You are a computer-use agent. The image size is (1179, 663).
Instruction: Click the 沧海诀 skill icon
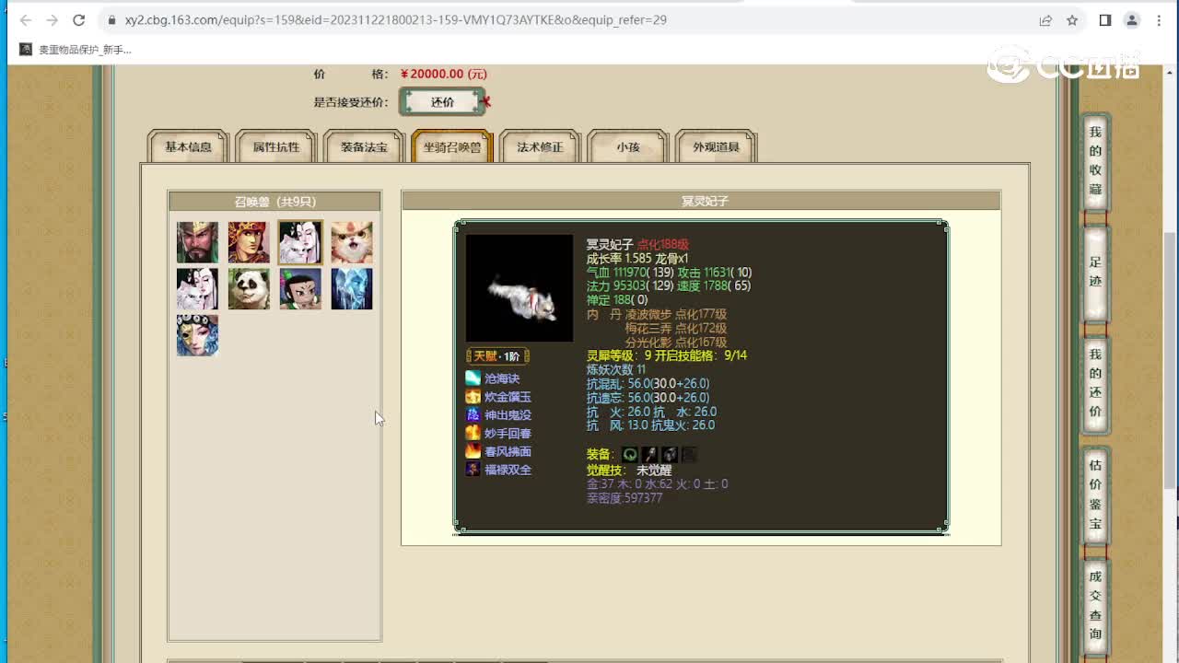473,378
